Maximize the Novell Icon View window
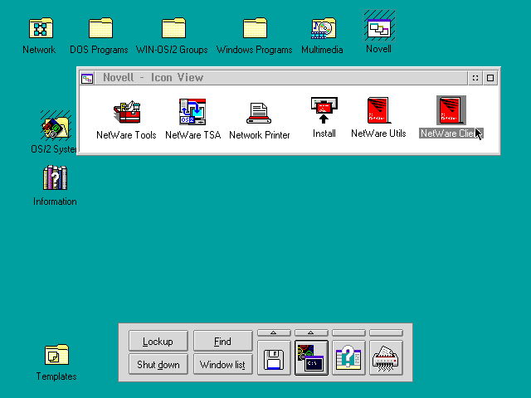The image size is (531, 398). (x=490, y=78)
